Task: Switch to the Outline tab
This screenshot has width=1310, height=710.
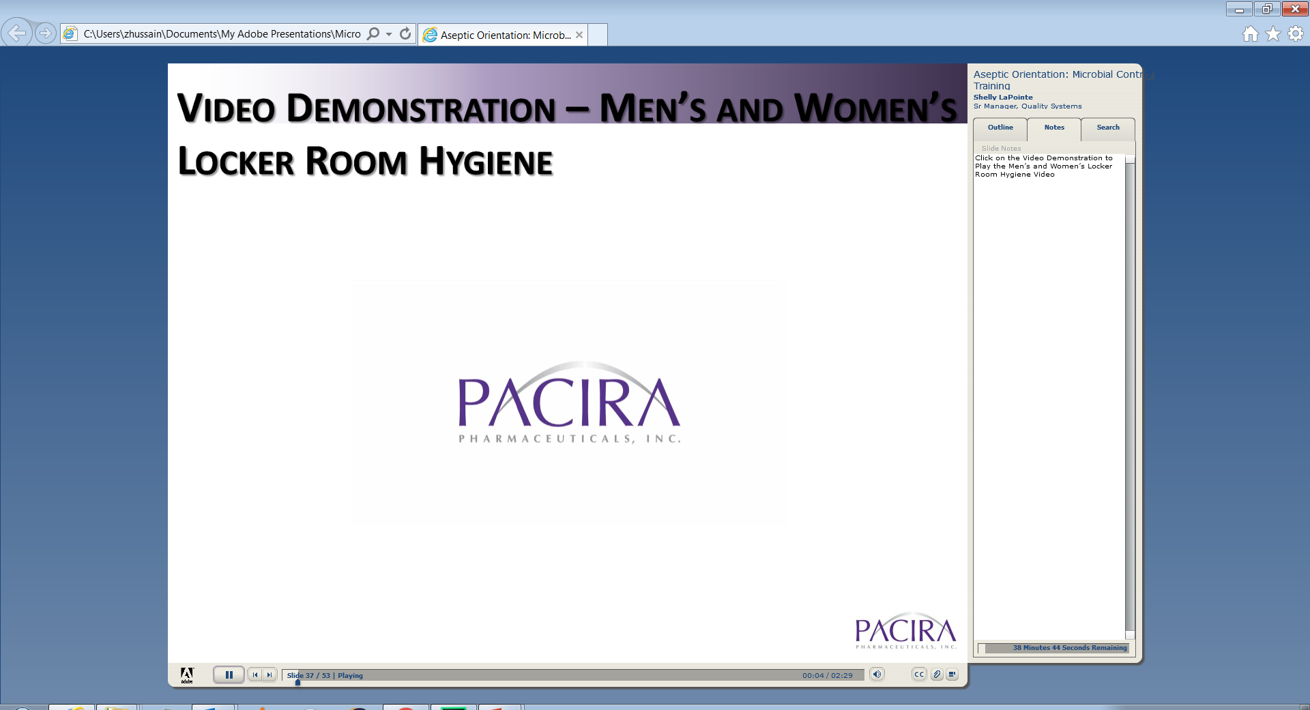Action: (1000, 128)
